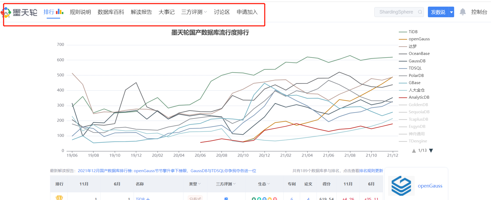Click the 分布式 type tag
This screenshot has height=200, width=491.
pyautogui.click(x=195, y=198)
